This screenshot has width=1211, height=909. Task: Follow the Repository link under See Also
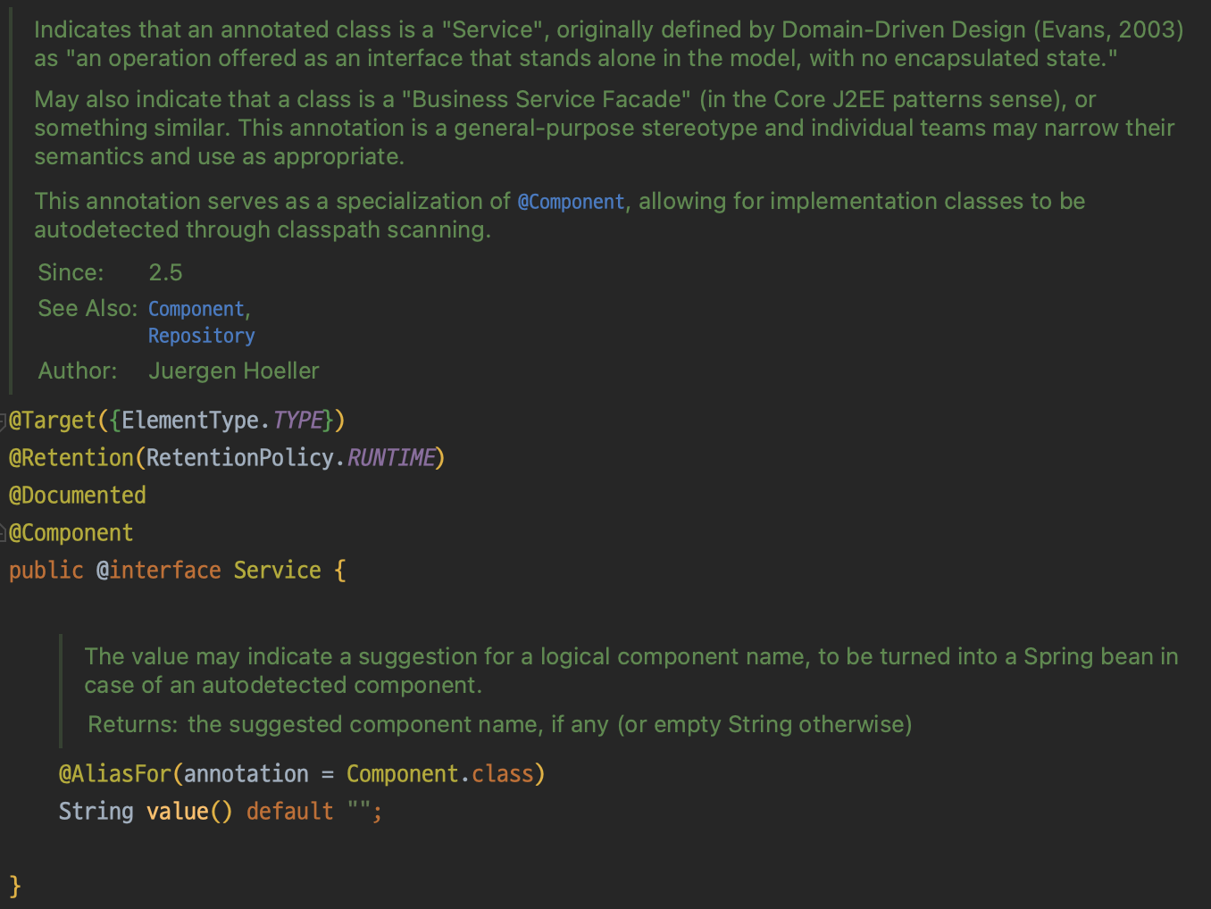[x=202, y=336]
